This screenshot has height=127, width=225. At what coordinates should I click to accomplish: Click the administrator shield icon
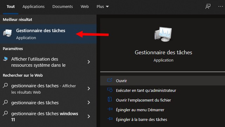pyautogui.click(x=110, y=90)
